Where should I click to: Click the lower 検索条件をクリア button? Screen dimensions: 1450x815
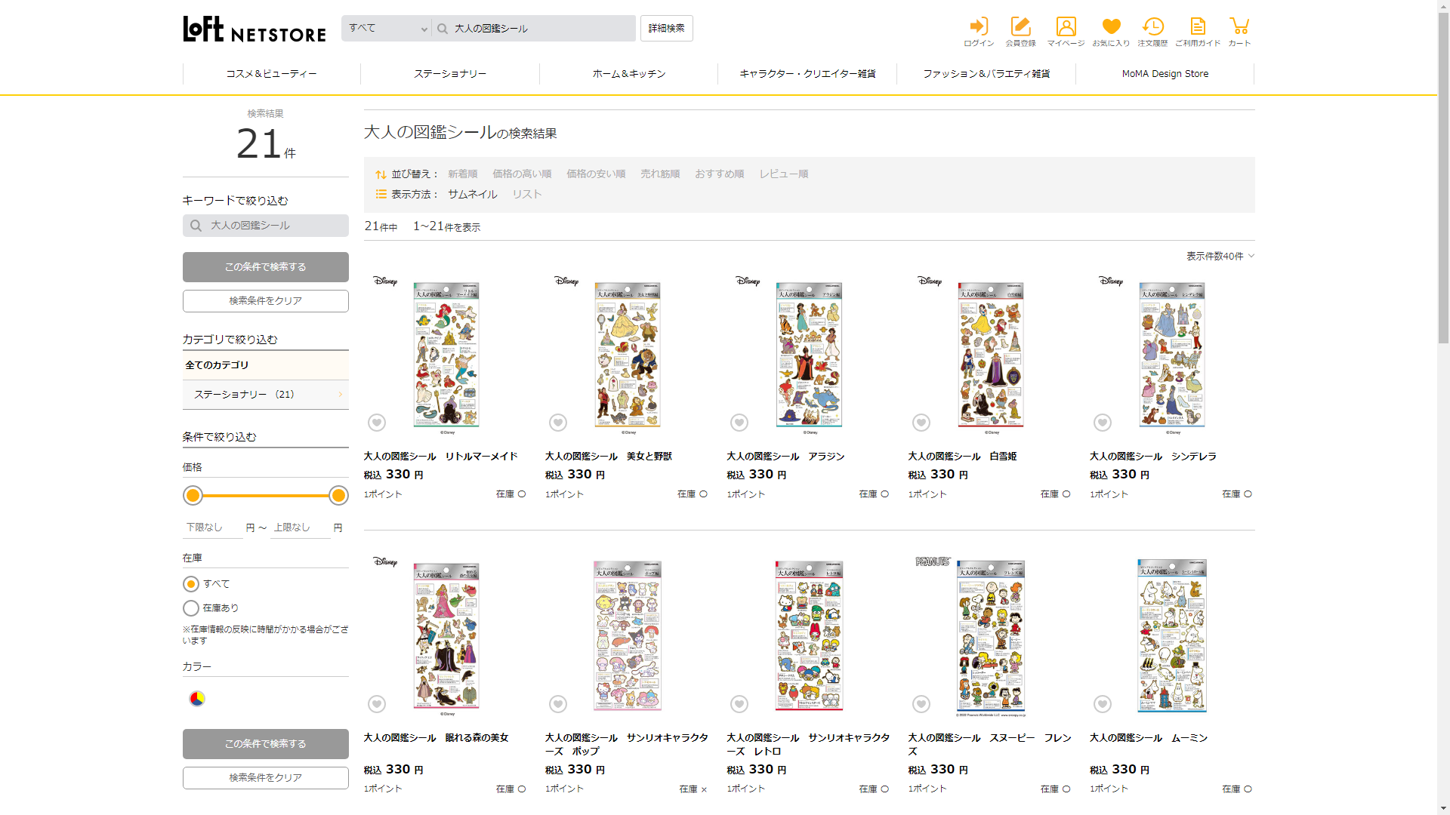coord(266,778)
